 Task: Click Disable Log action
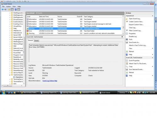(x=133, y=37)
